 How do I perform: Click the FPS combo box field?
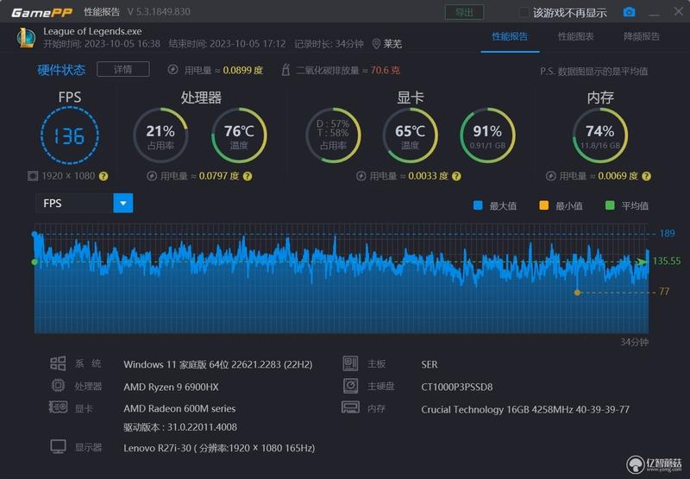coord(84,203)
